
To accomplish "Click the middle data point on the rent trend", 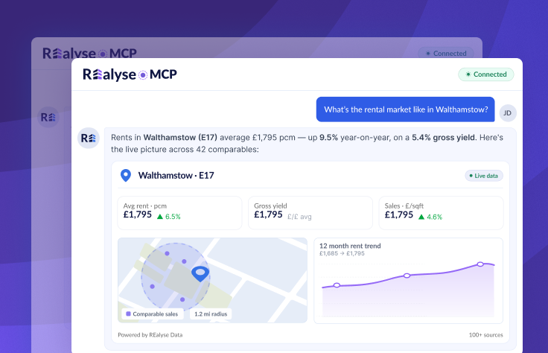I will tap(407, 276).
